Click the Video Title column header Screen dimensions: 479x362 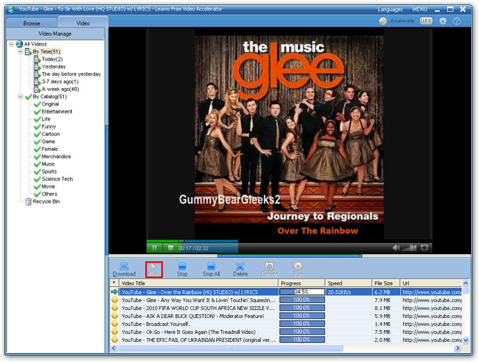coord(199,283)
